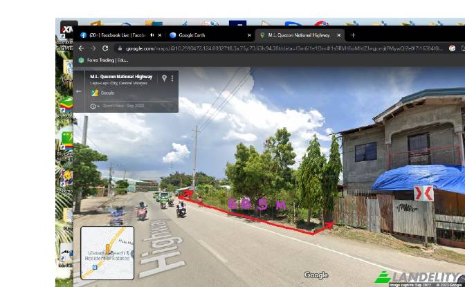Click the browser back arrow button
Screen dimensions: 465x287
pyautogui.click(x=81, y=48)
